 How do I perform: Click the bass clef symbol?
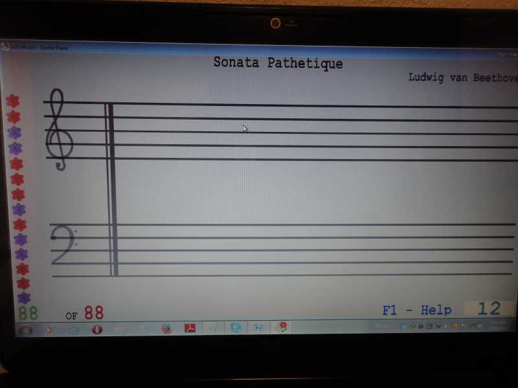pos(63,244)
